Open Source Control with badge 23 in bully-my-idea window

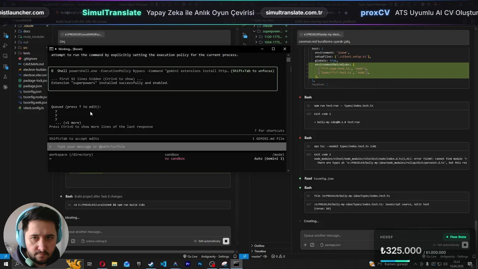[245, 35]
